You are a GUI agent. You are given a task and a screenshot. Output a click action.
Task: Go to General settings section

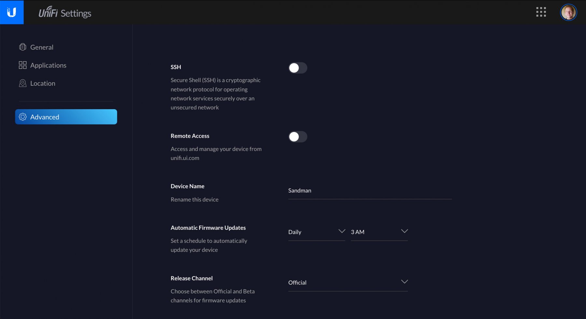point(42,47)
